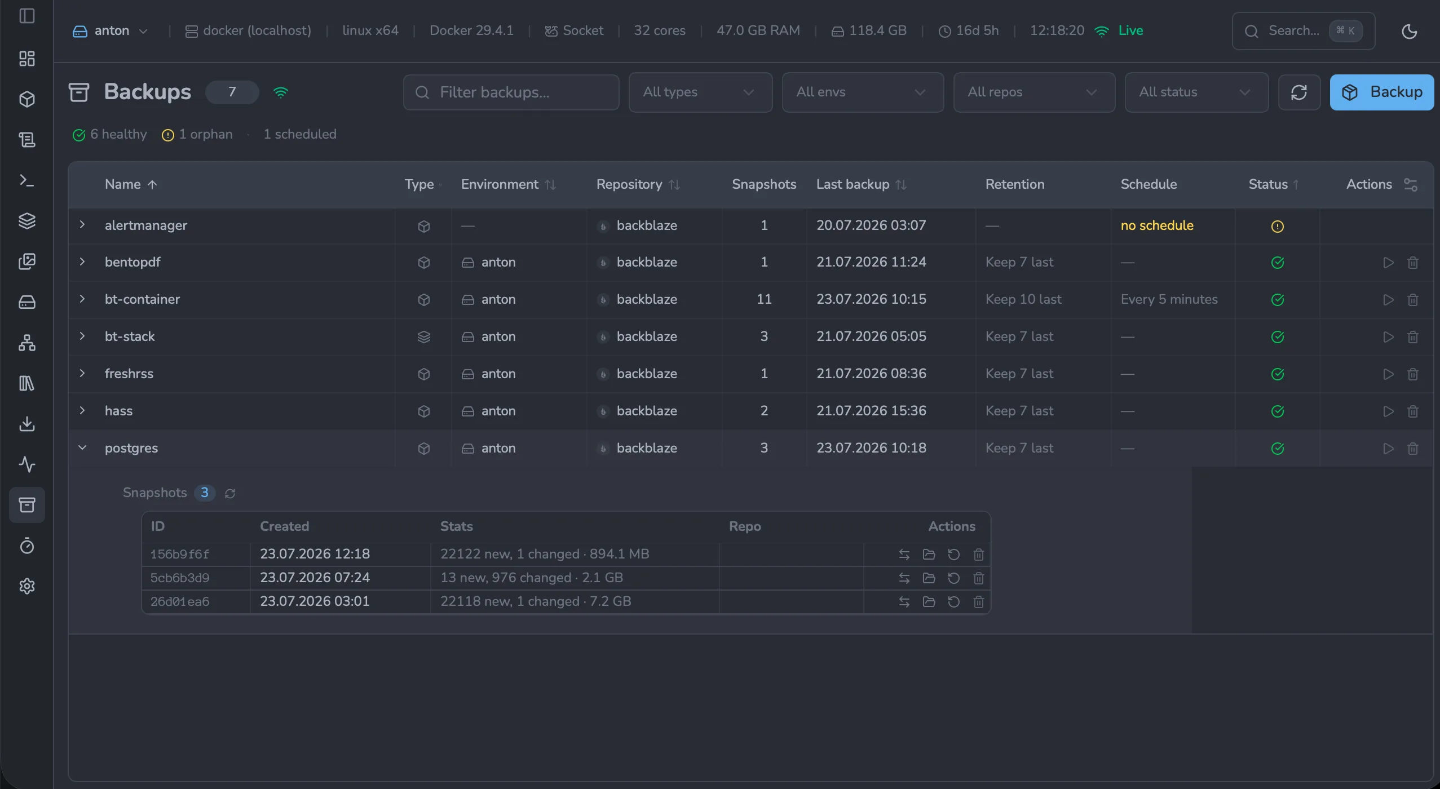Sort by Repository column
Image resolution: width=1440 pixels, height=789 pixels.
click(x=638, y=184)
